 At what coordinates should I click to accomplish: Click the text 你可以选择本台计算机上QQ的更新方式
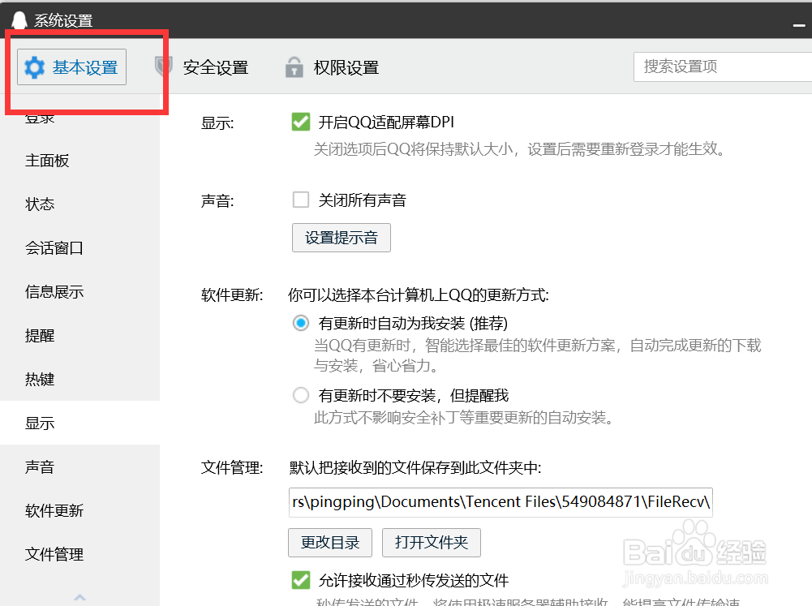(419, 295)
